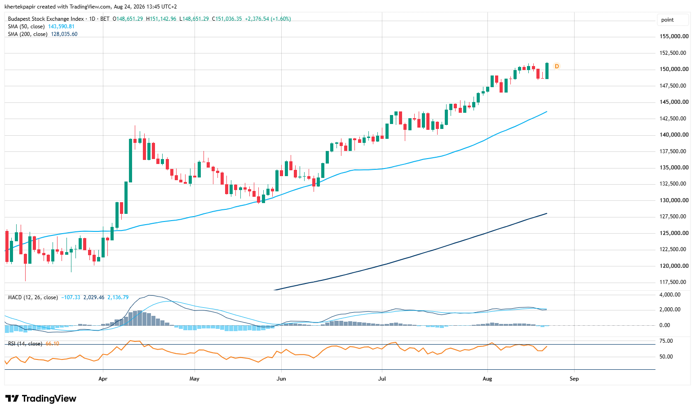Click the MACD signal value 2,136.79

click(x=118, y=297)
